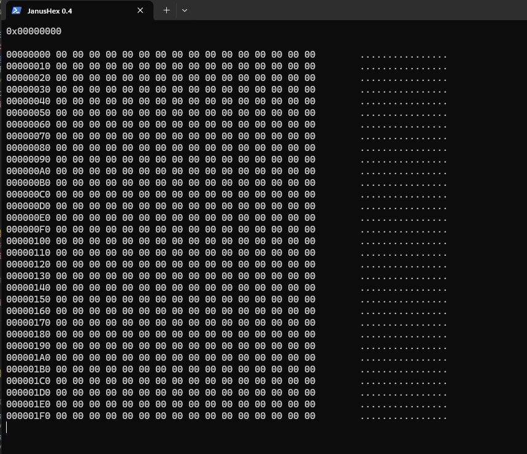
Task: Click offset 00000060 row label
Action: tap(28, 125)
